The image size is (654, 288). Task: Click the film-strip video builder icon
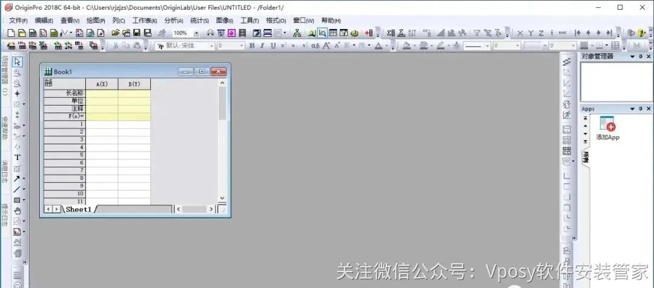tap(242, 33)
